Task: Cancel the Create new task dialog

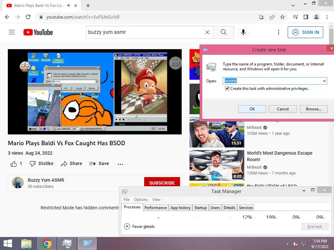Action: (x=283, y=109)
